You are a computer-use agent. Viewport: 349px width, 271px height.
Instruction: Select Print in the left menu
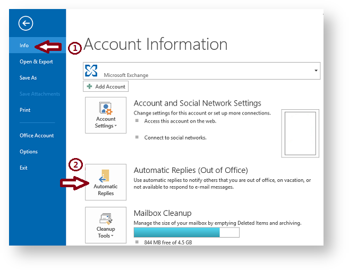[25, 110]
